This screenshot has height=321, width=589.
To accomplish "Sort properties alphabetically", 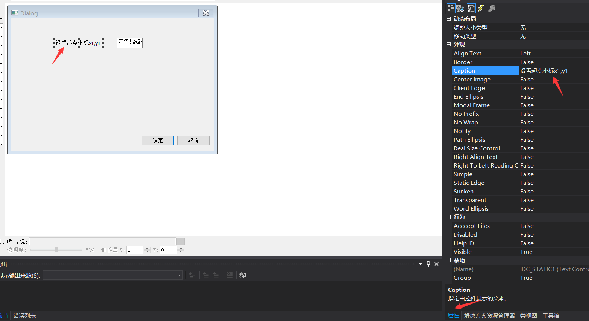I will [460, 8].
